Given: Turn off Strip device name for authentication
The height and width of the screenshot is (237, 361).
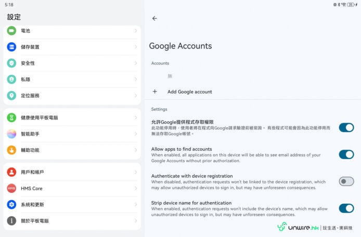Looking at the screenshot, I should pos(346,208).
